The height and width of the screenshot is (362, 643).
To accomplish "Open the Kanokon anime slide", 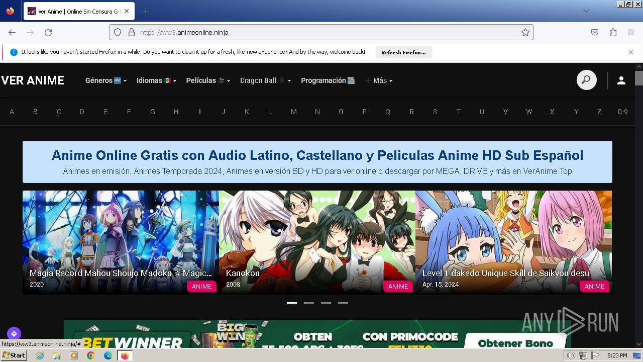I will 317,242.
